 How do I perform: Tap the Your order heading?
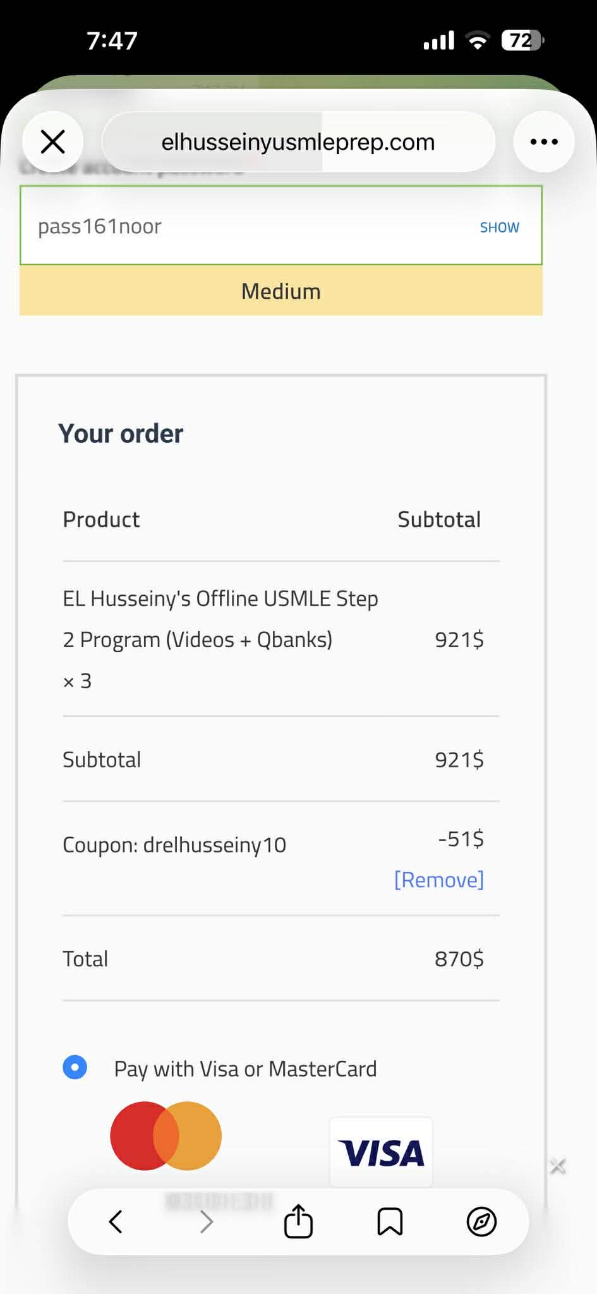(121, 433)
